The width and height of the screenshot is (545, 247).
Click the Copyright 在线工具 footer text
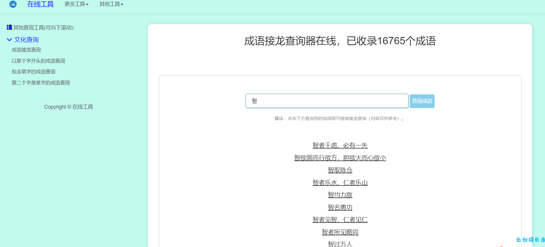(x=68, y=107)
